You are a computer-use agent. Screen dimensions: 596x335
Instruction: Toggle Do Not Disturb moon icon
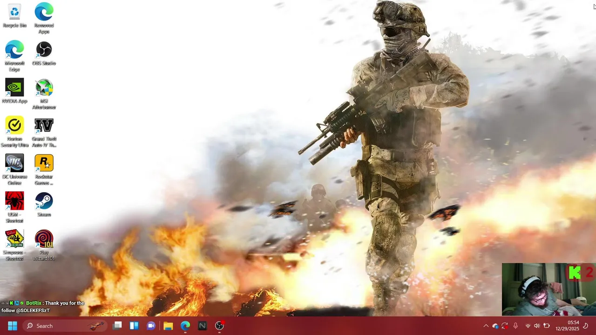[x=586, y=326]
